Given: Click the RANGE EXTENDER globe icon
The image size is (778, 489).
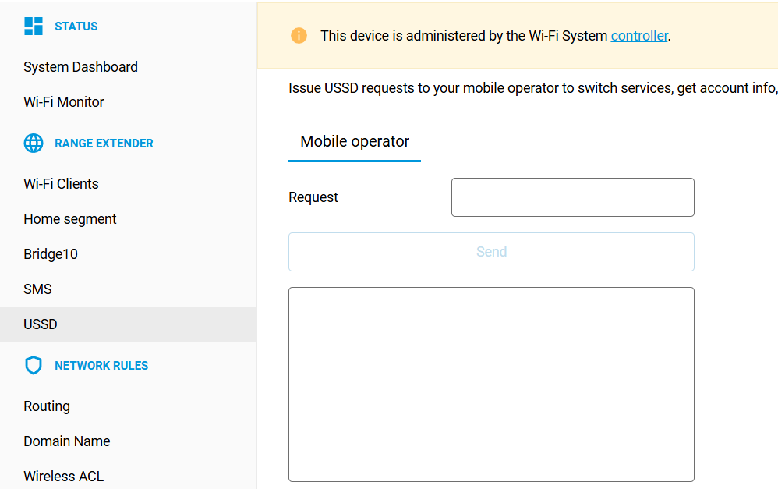Looking at the screenshot, I should [x=33, y=143].
